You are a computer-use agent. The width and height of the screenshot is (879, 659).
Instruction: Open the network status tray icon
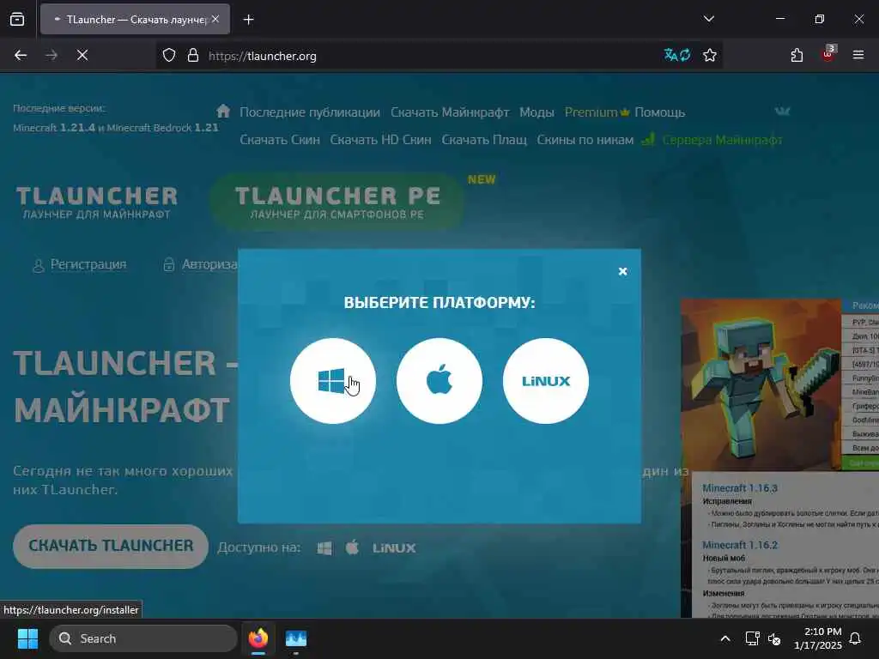(752, 638)
